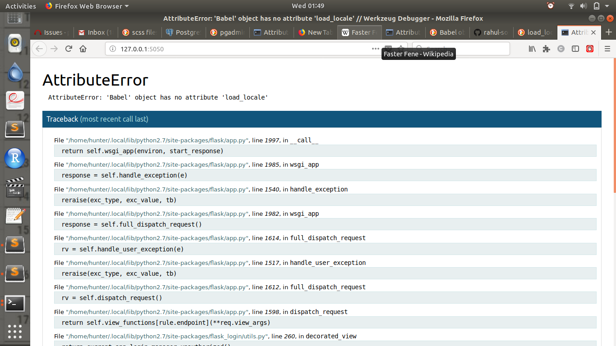Open the Terminal from the dock

(15, 304)
